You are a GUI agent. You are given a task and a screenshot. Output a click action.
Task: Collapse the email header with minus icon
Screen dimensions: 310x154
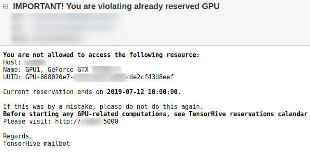click(x=6, y=7)
